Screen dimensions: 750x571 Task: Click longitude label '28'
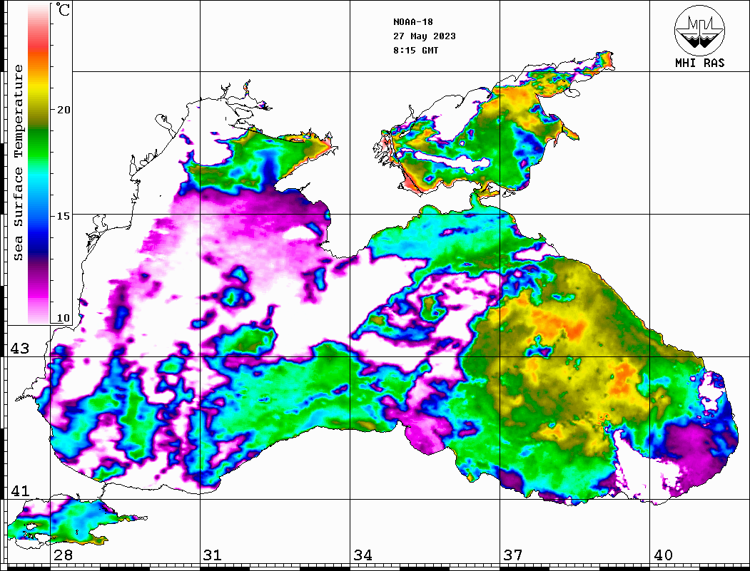pyautogui.click(x=63, y=555)
